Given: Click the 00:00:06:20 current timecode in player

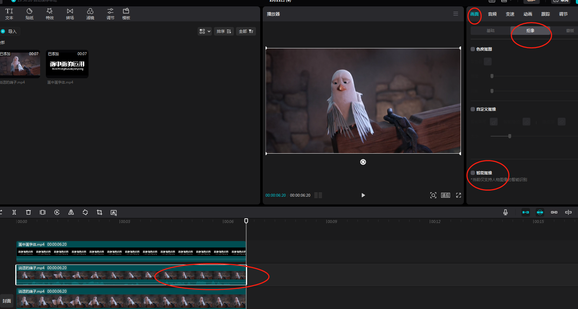Looking at the screenshot, I should [x=275, y=195].
